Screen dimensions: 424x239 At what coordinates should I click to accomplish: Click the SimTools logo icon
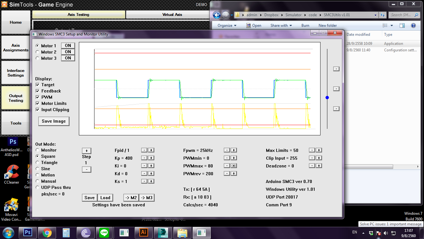coord(4,4)
